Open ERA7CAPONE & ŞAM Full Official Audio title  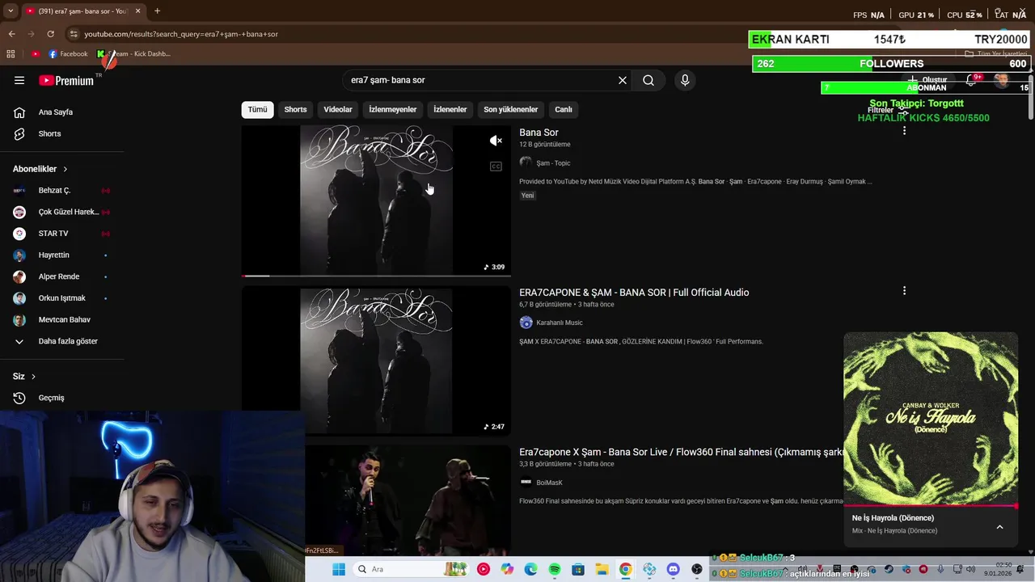tap(634, 293)
